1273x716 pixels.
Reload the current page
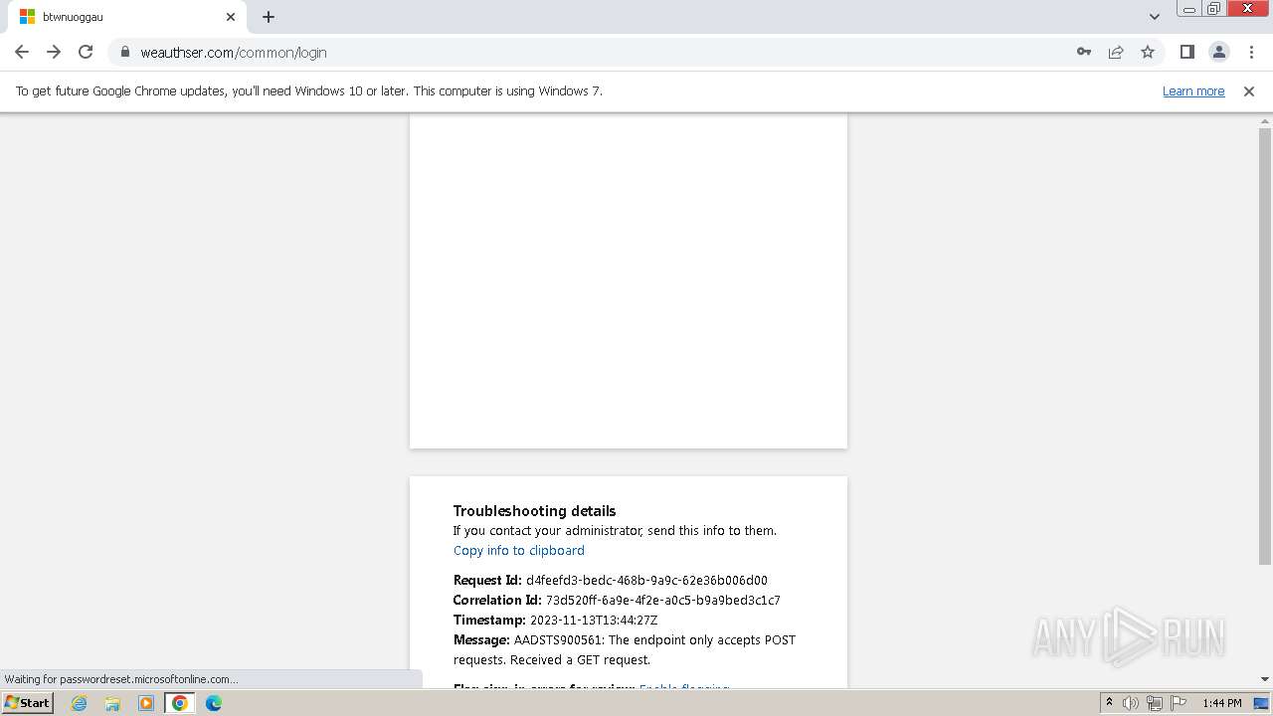pyautogui.click(x=86, y=52)
